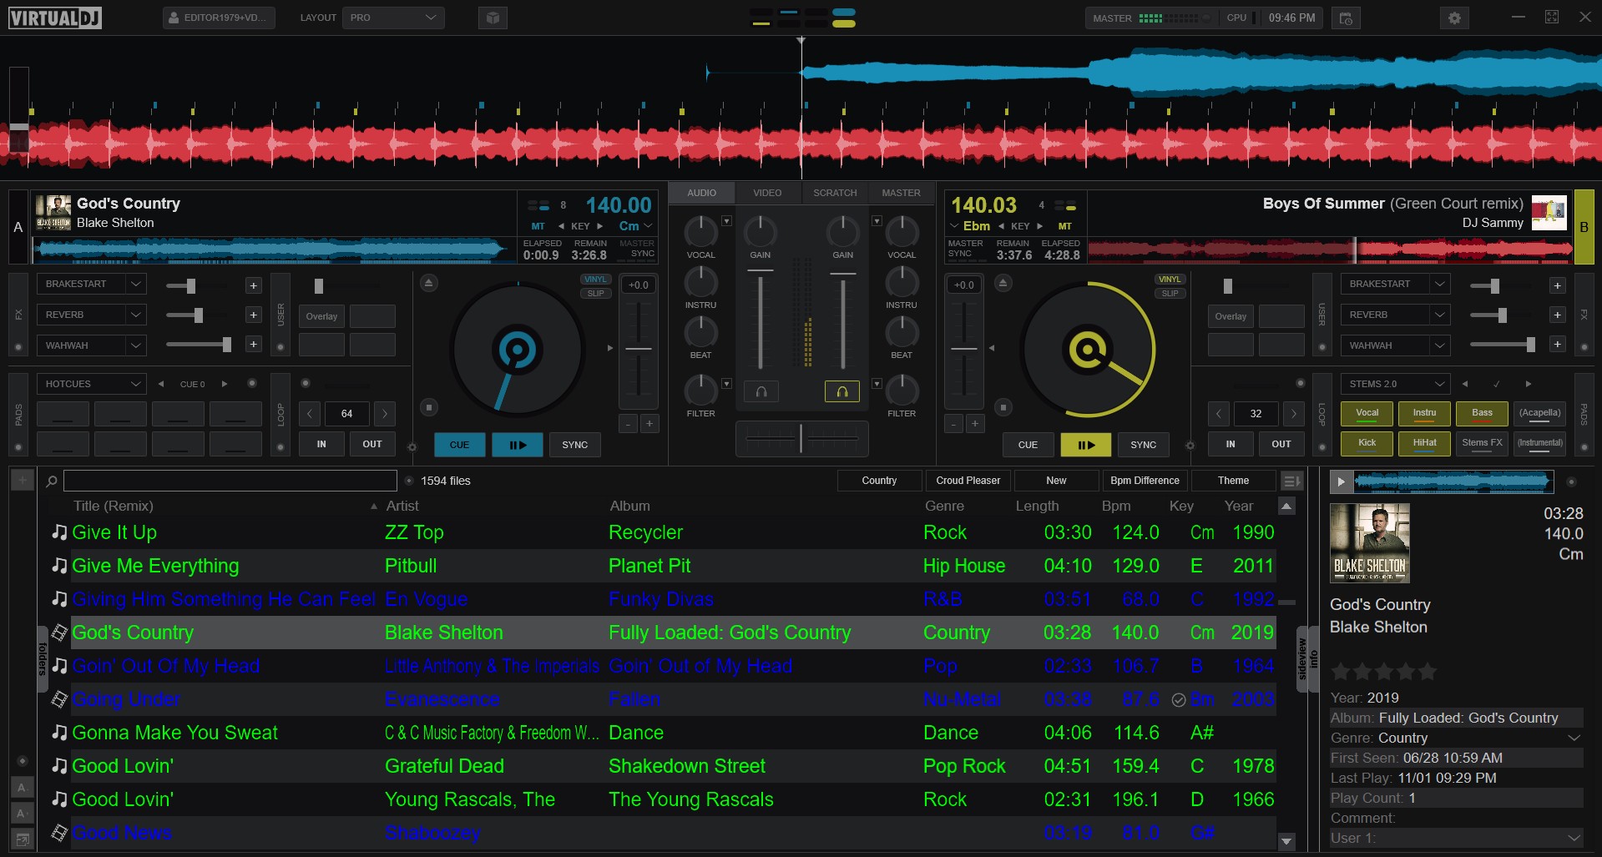Click deck A headphone cue icon

(761, 391)
